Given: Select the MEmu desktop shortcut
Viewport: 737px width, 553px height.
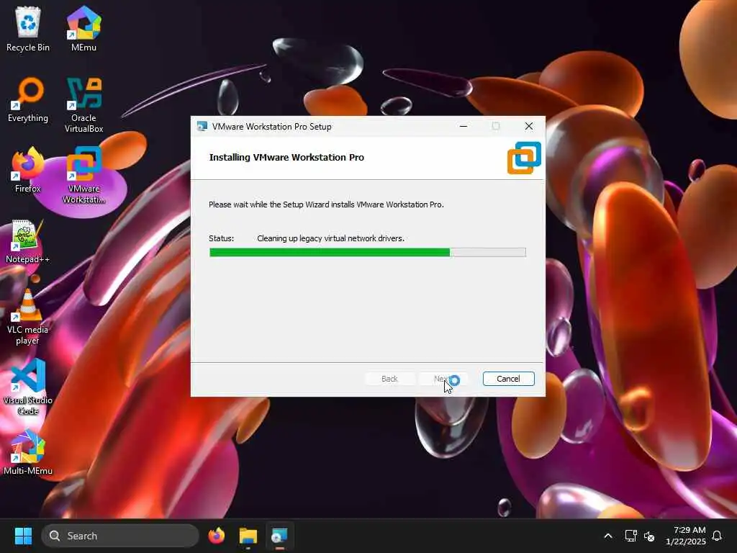Looking at the screenshot, I should tap(83, 29).
